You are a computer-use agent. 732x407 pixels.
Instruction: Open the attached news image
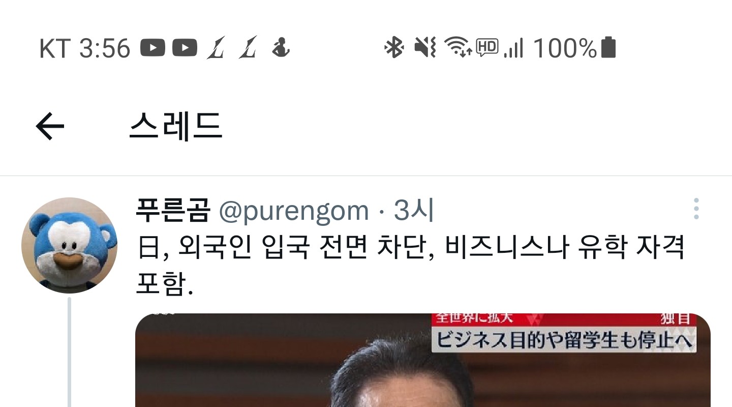(x=422, y=360)
